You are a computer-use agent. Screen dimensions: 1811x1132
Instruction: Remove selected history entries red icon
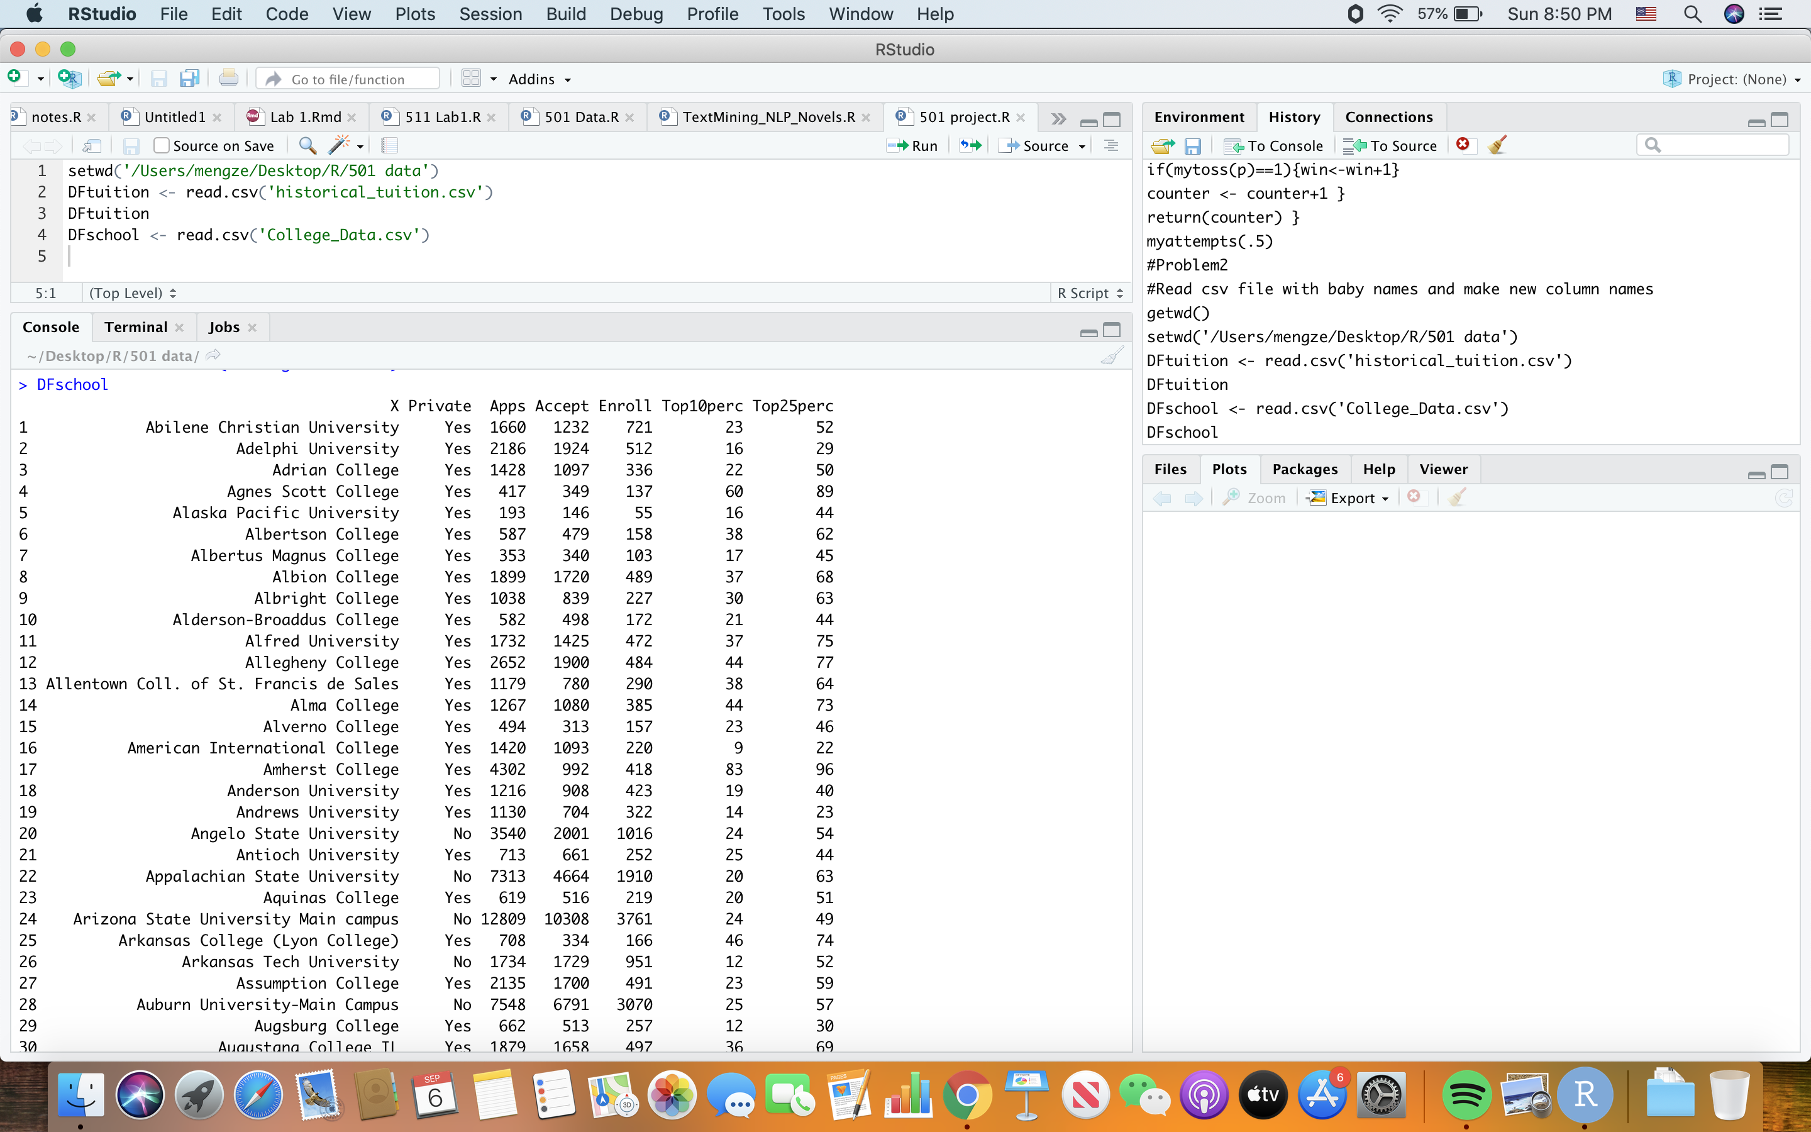pyautogui.click(x=1463, y=144)
